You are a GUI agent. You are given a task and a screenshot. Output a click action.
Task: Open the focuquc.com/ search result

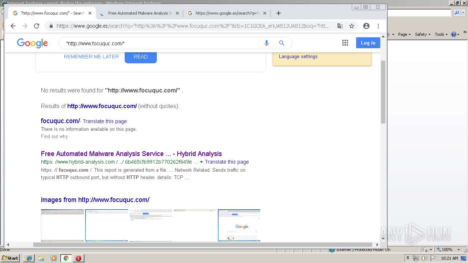pos(60,121)
